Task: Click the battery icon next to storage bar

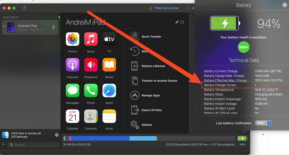Action: pyautogui.click(x=242, y=138)
